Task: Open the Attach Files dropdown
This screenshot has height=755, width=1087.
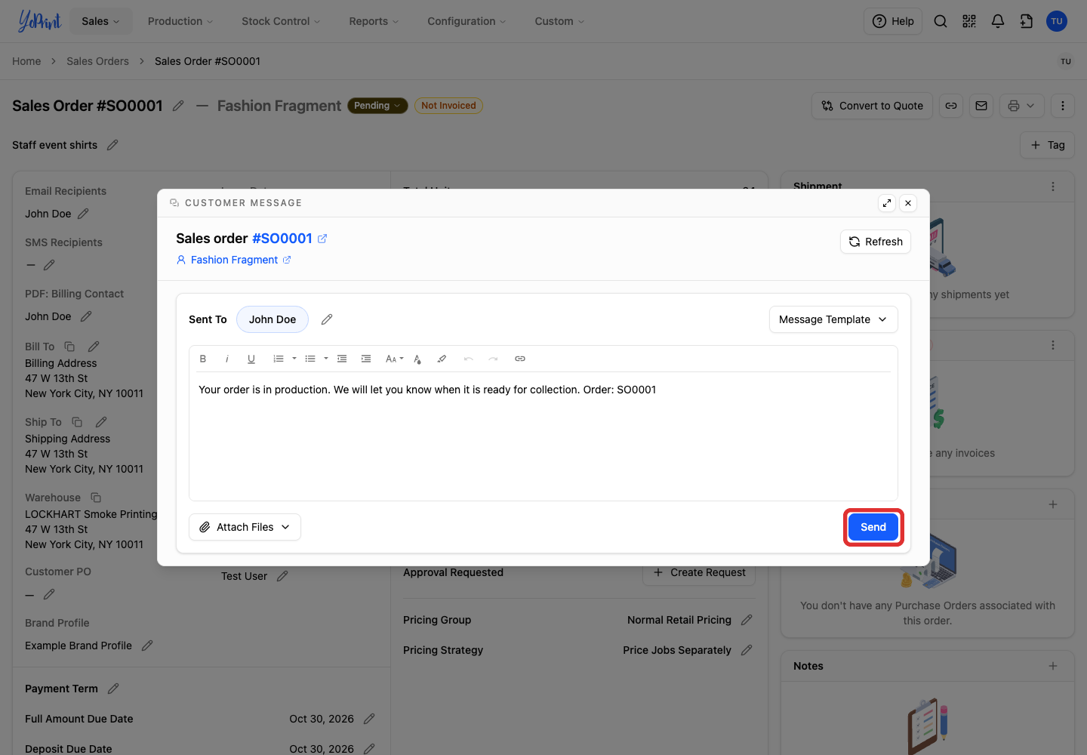Action: [x=245, y=527]
